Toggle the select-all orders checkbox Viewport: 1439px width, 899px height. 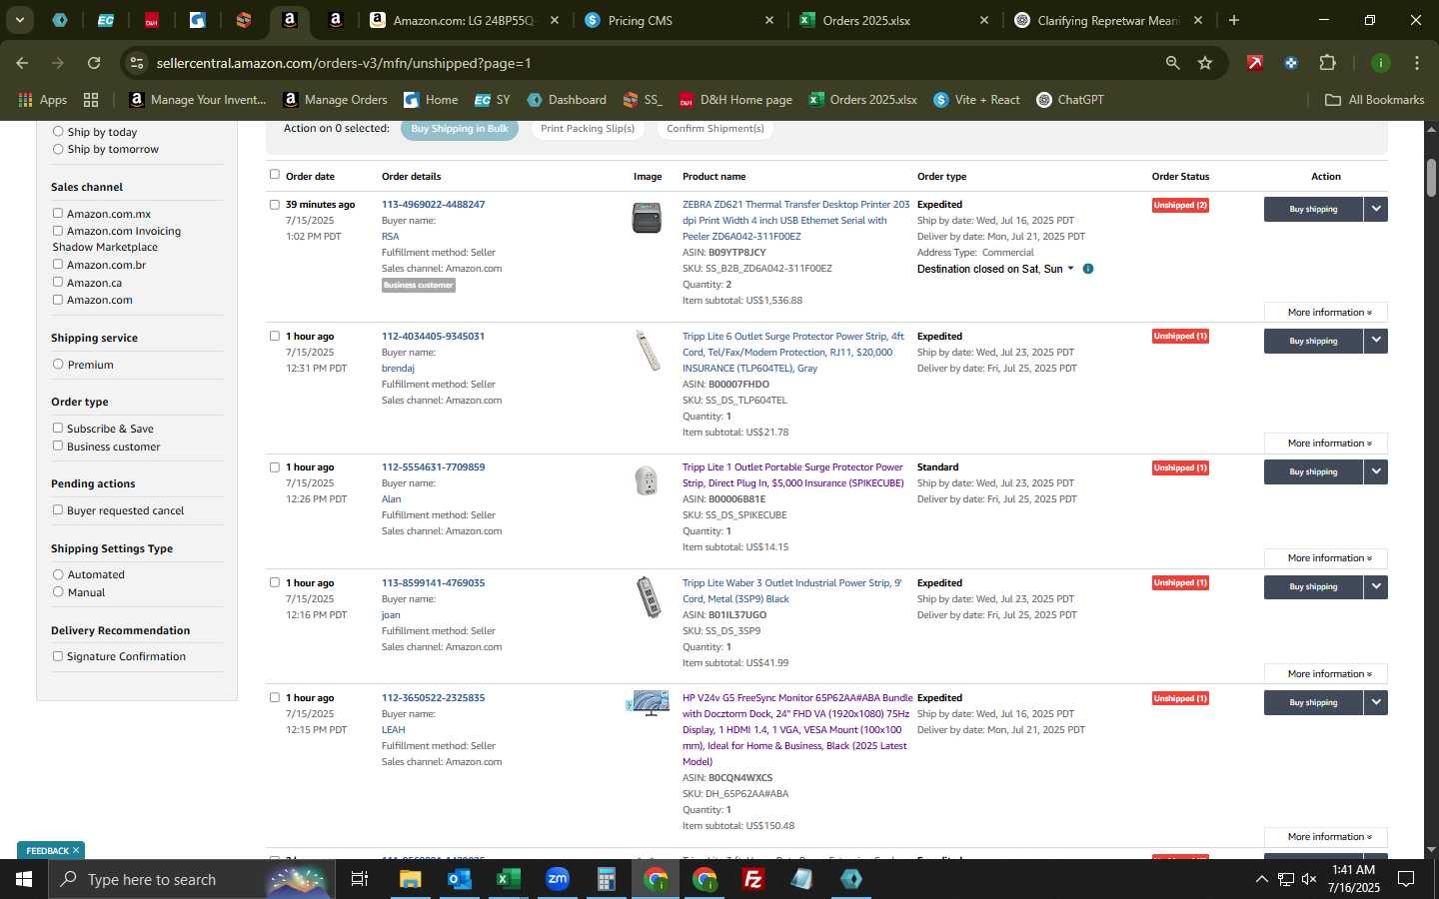click(x=275, y=174)
